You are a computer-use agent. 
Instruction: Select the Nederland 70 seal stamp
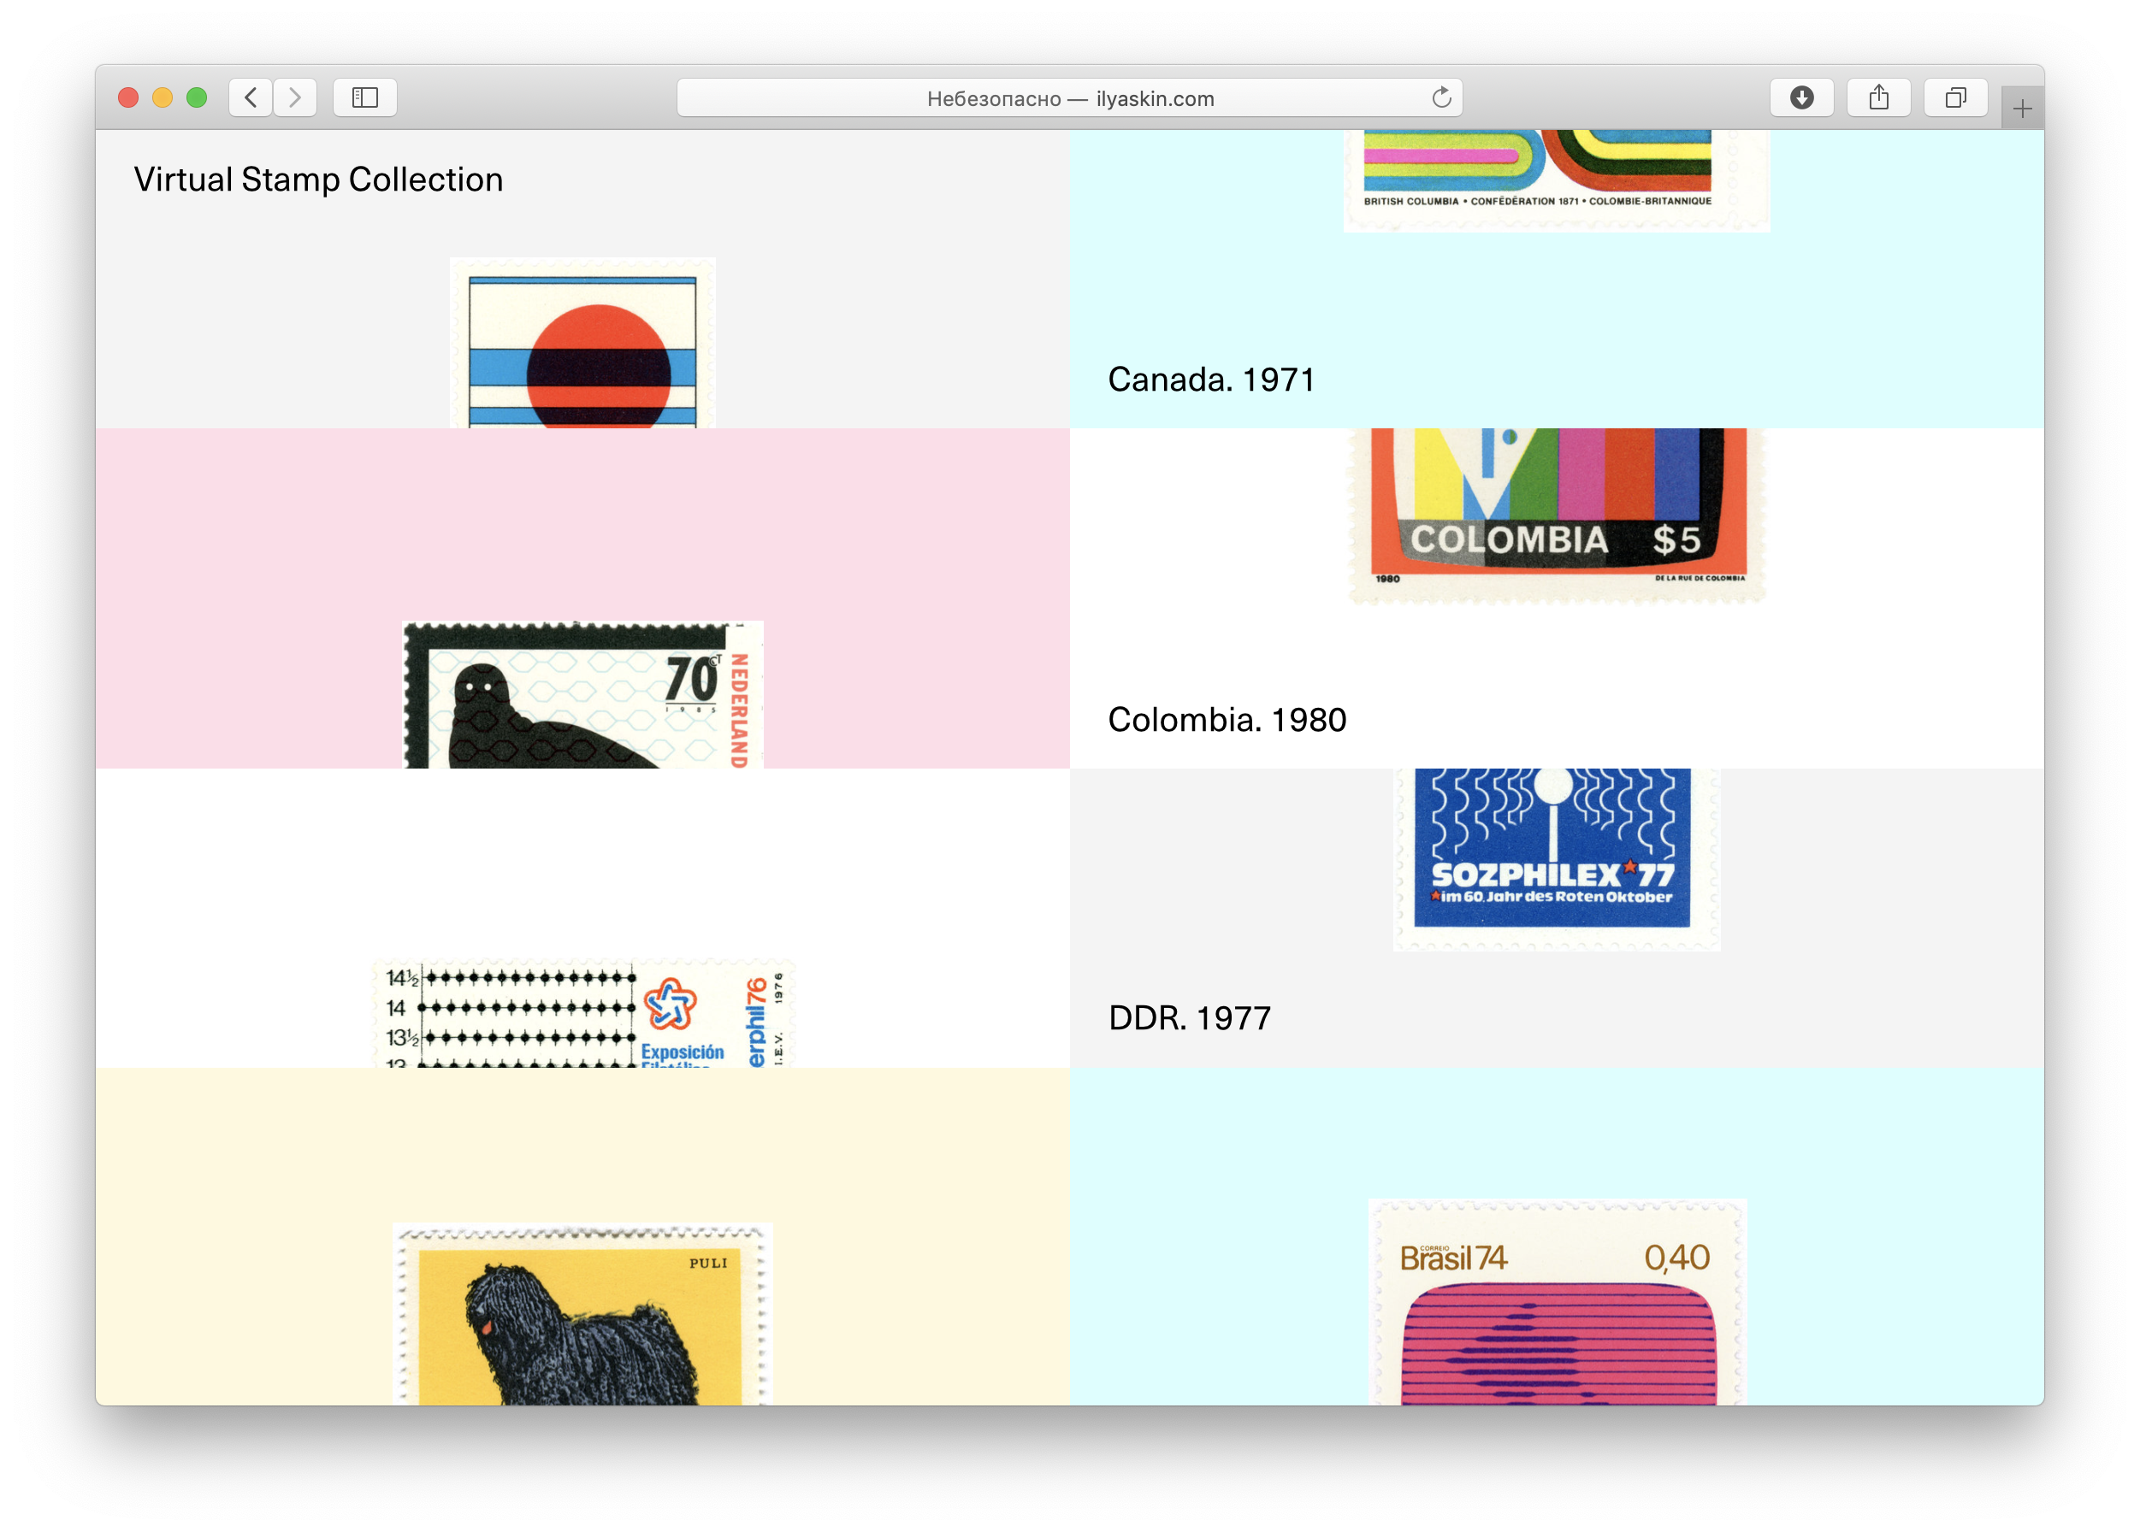click(582, 696)
